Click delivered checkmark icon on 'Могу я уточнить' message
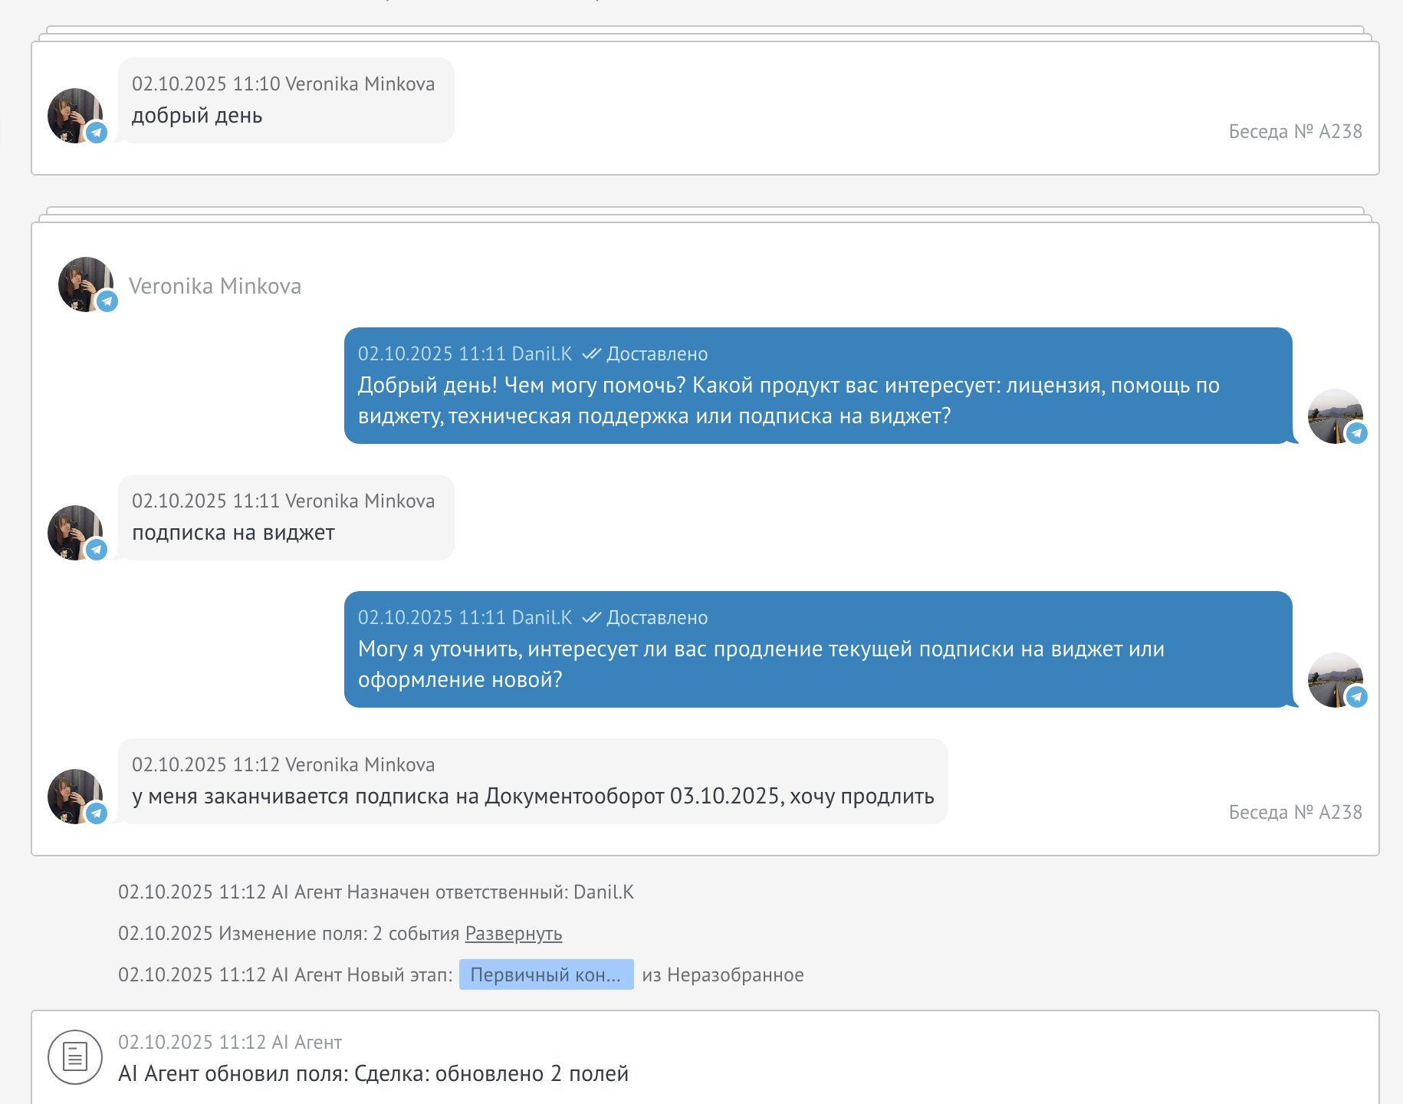The width and height of the screenshot is (1403, 1104). [x=590, y=618]
